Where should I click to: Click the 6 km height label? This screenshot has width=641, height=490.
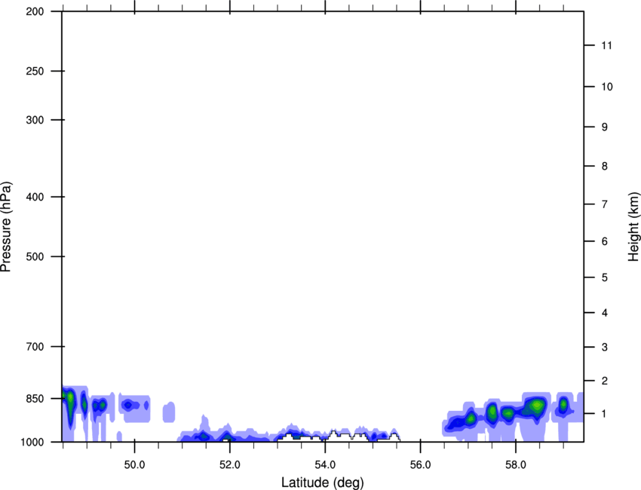[x=605, y=241]
